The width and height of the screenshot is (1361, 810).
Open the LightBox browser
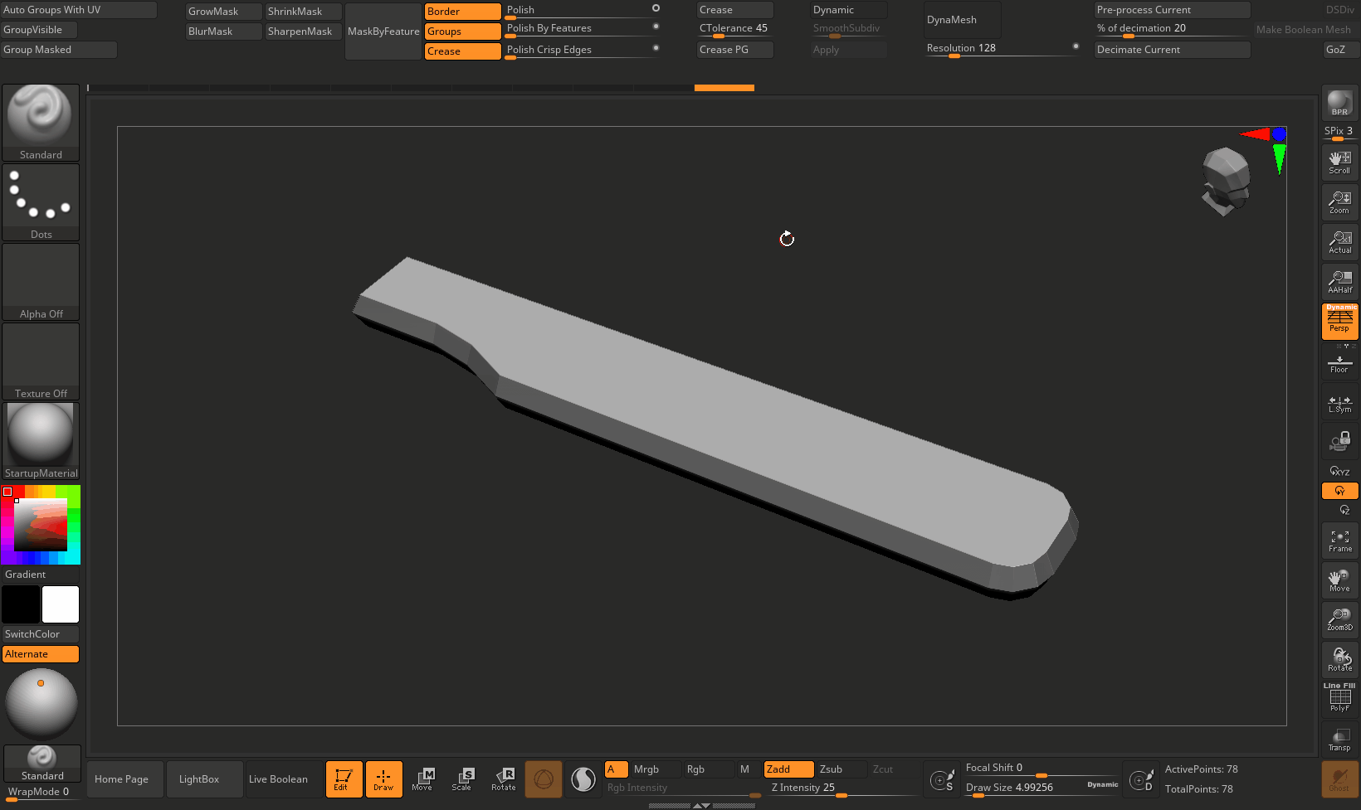(199, 779)
